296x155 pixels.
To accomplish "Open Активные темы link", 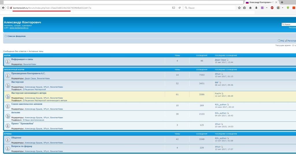I will point(36,51).
